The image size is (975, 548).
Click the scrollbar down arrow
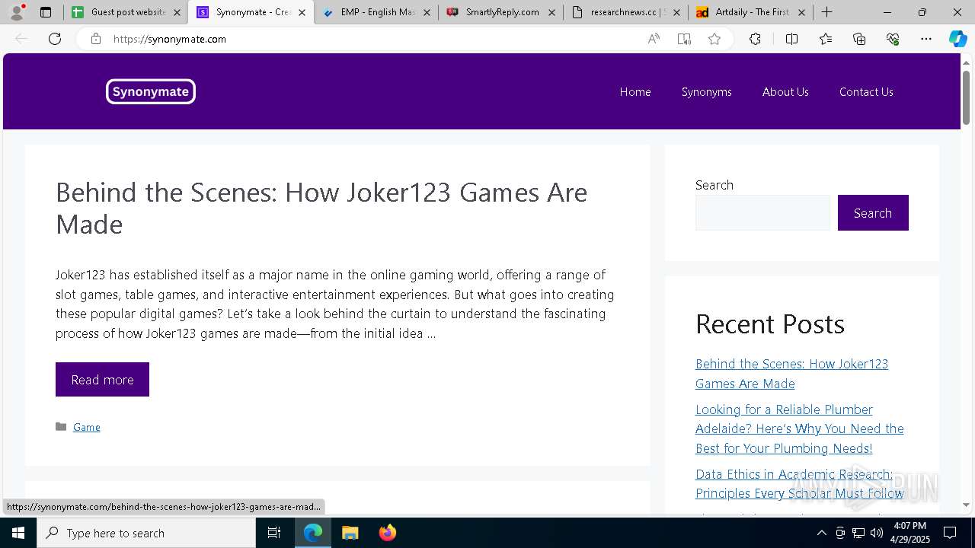click(967, 505)
